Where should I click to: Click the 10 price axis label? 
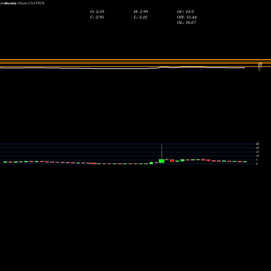coord(257,156)
